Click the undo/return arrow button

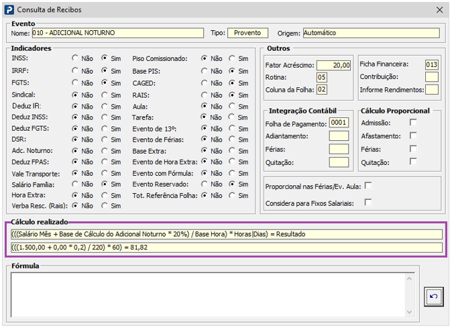pyautogui.click(x=433, y=296)
